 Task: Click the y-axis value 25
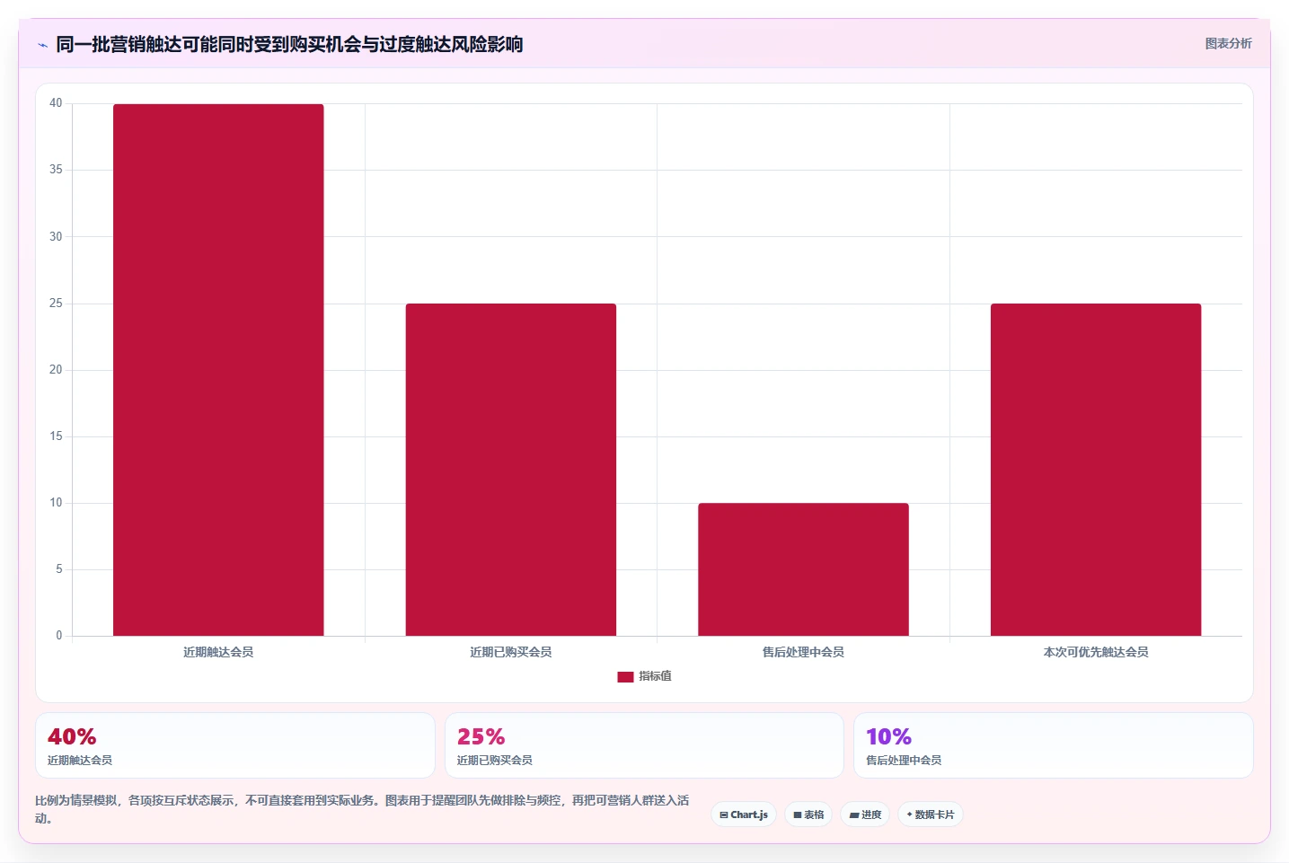click(x=56, y=304)
